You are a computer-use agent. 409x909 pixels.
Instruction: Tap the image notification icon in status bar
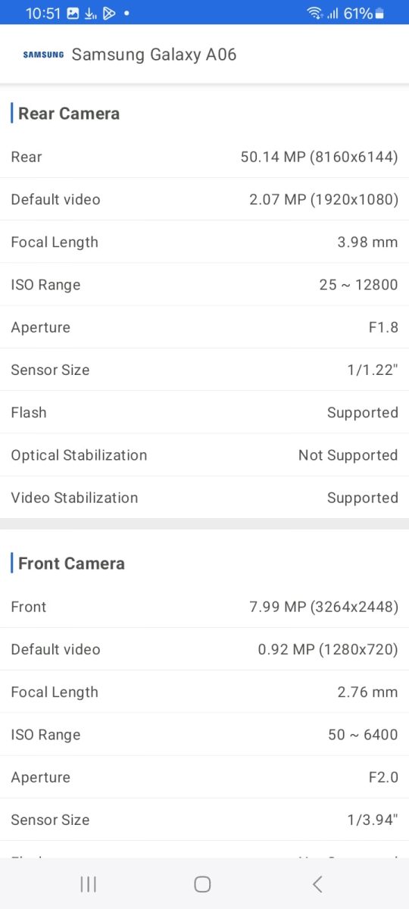(x=73, y=13)
